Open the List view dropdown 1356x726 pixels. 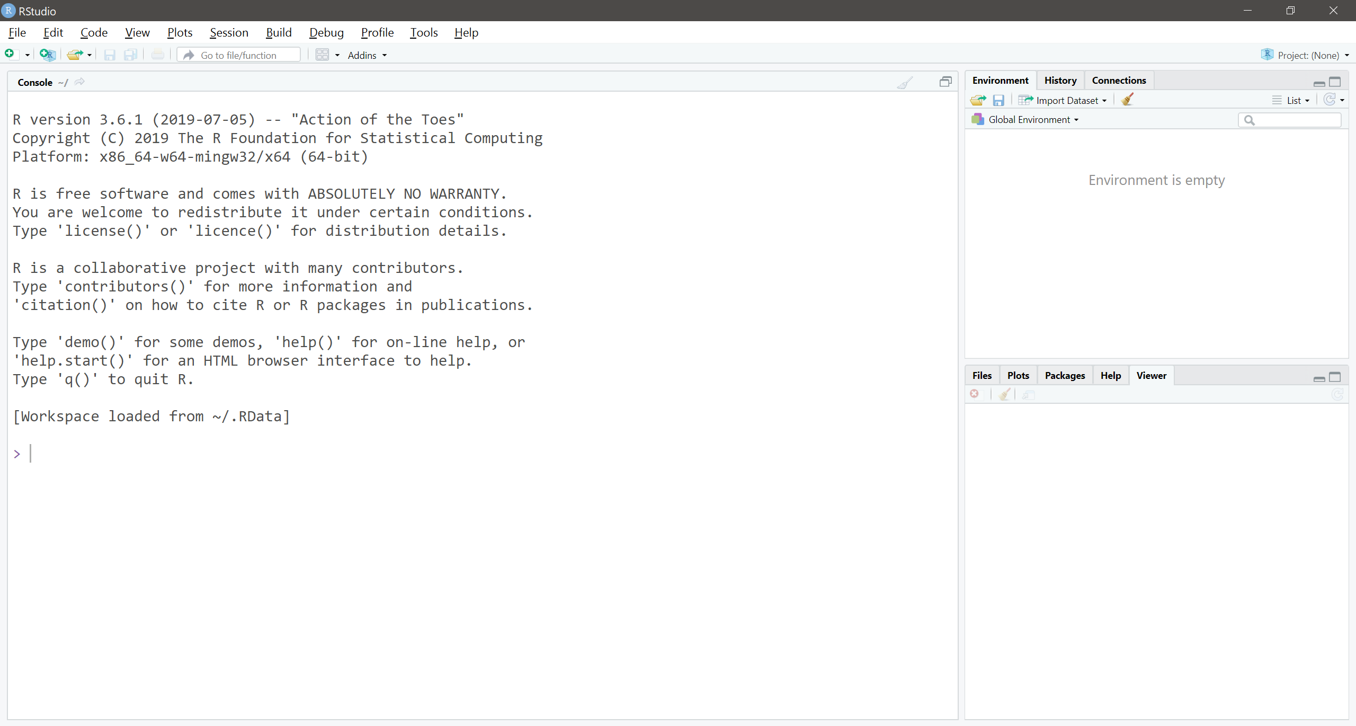coord(1291,100)
